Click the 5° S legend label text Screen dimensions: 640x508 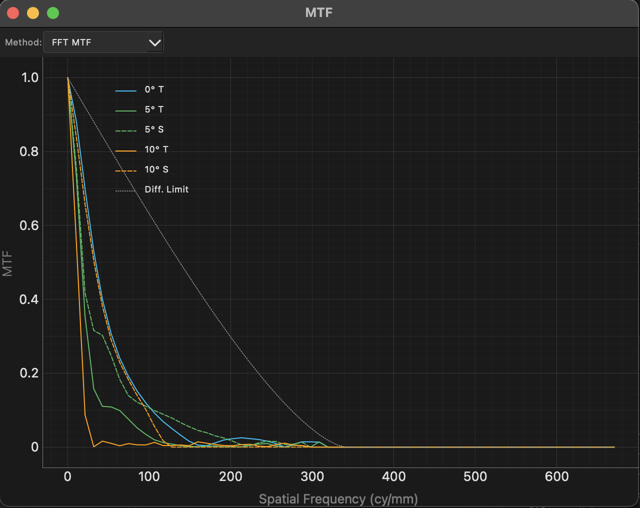click(154, 129)
